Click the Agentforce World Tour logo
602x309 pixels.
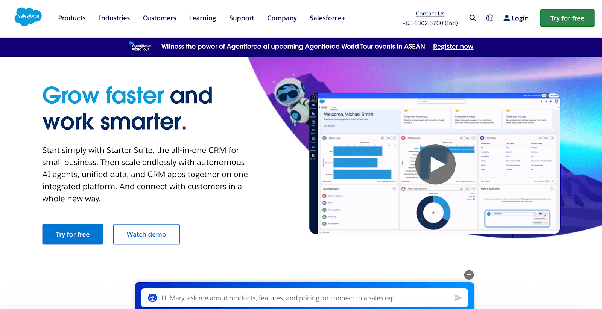point(140,47)
